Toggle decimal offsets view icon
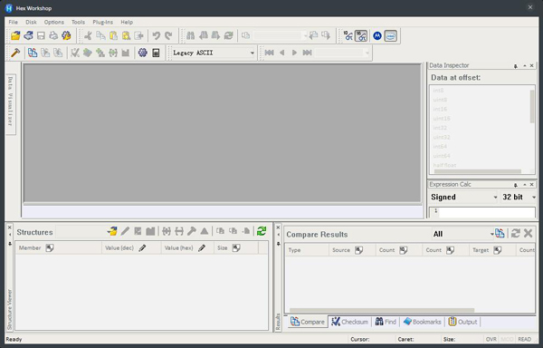 [x=348, y=35]
